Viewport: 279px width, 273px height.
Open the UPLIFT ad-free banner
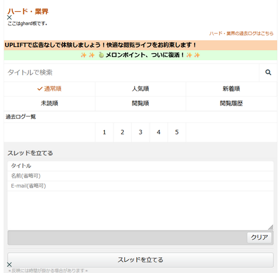141,45
